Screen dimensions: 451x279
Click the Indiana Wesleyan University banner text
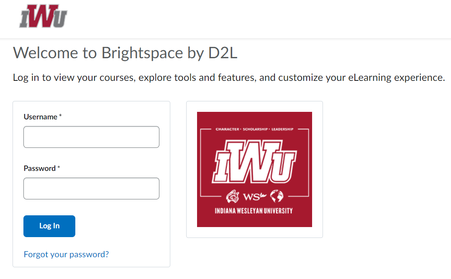point(254,211)
